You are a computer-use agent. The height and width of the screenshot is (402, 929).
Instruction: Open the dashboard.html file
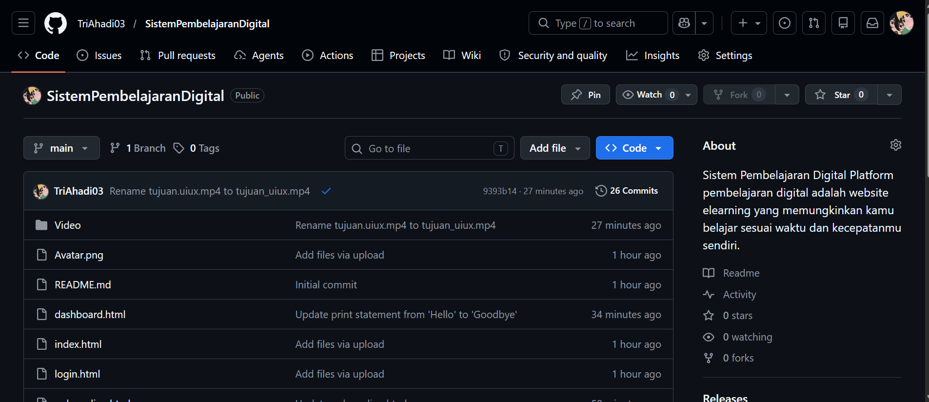click(x=90, y=314)
